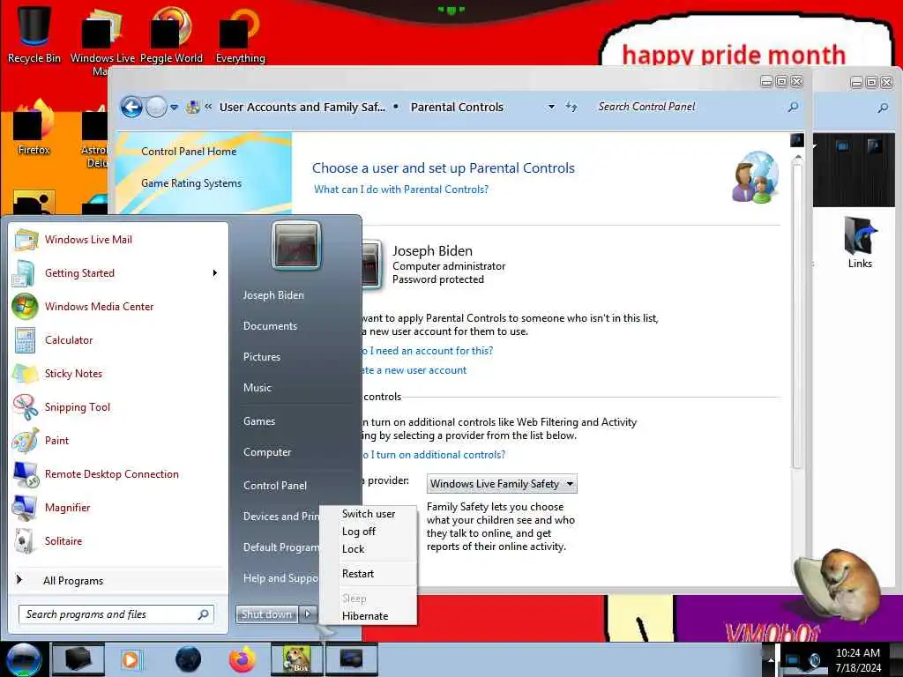
Task: Click User Accounts and Family Safety breadcrumb
Action: click(x=302, y=107)
